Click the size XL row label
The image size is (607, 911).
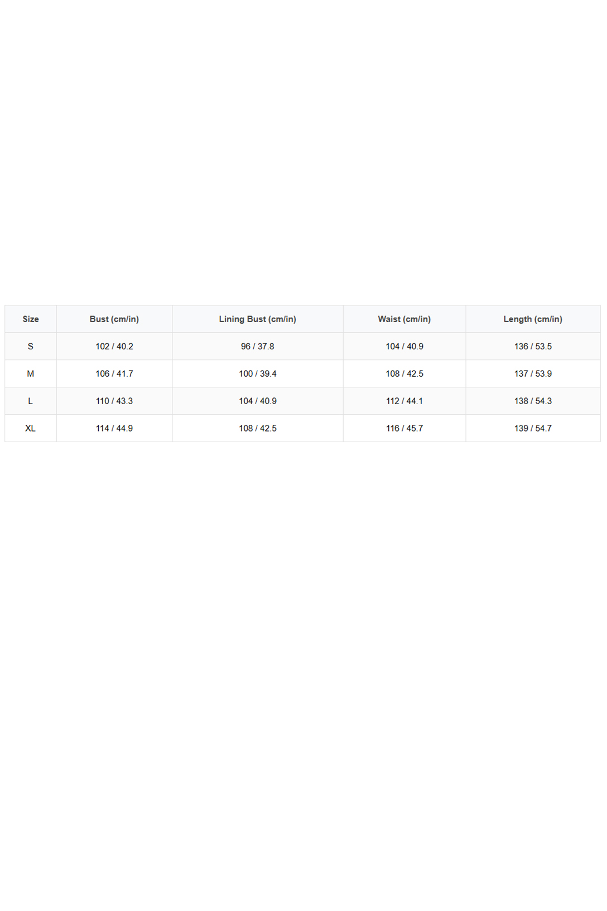[x=31, y=428]
